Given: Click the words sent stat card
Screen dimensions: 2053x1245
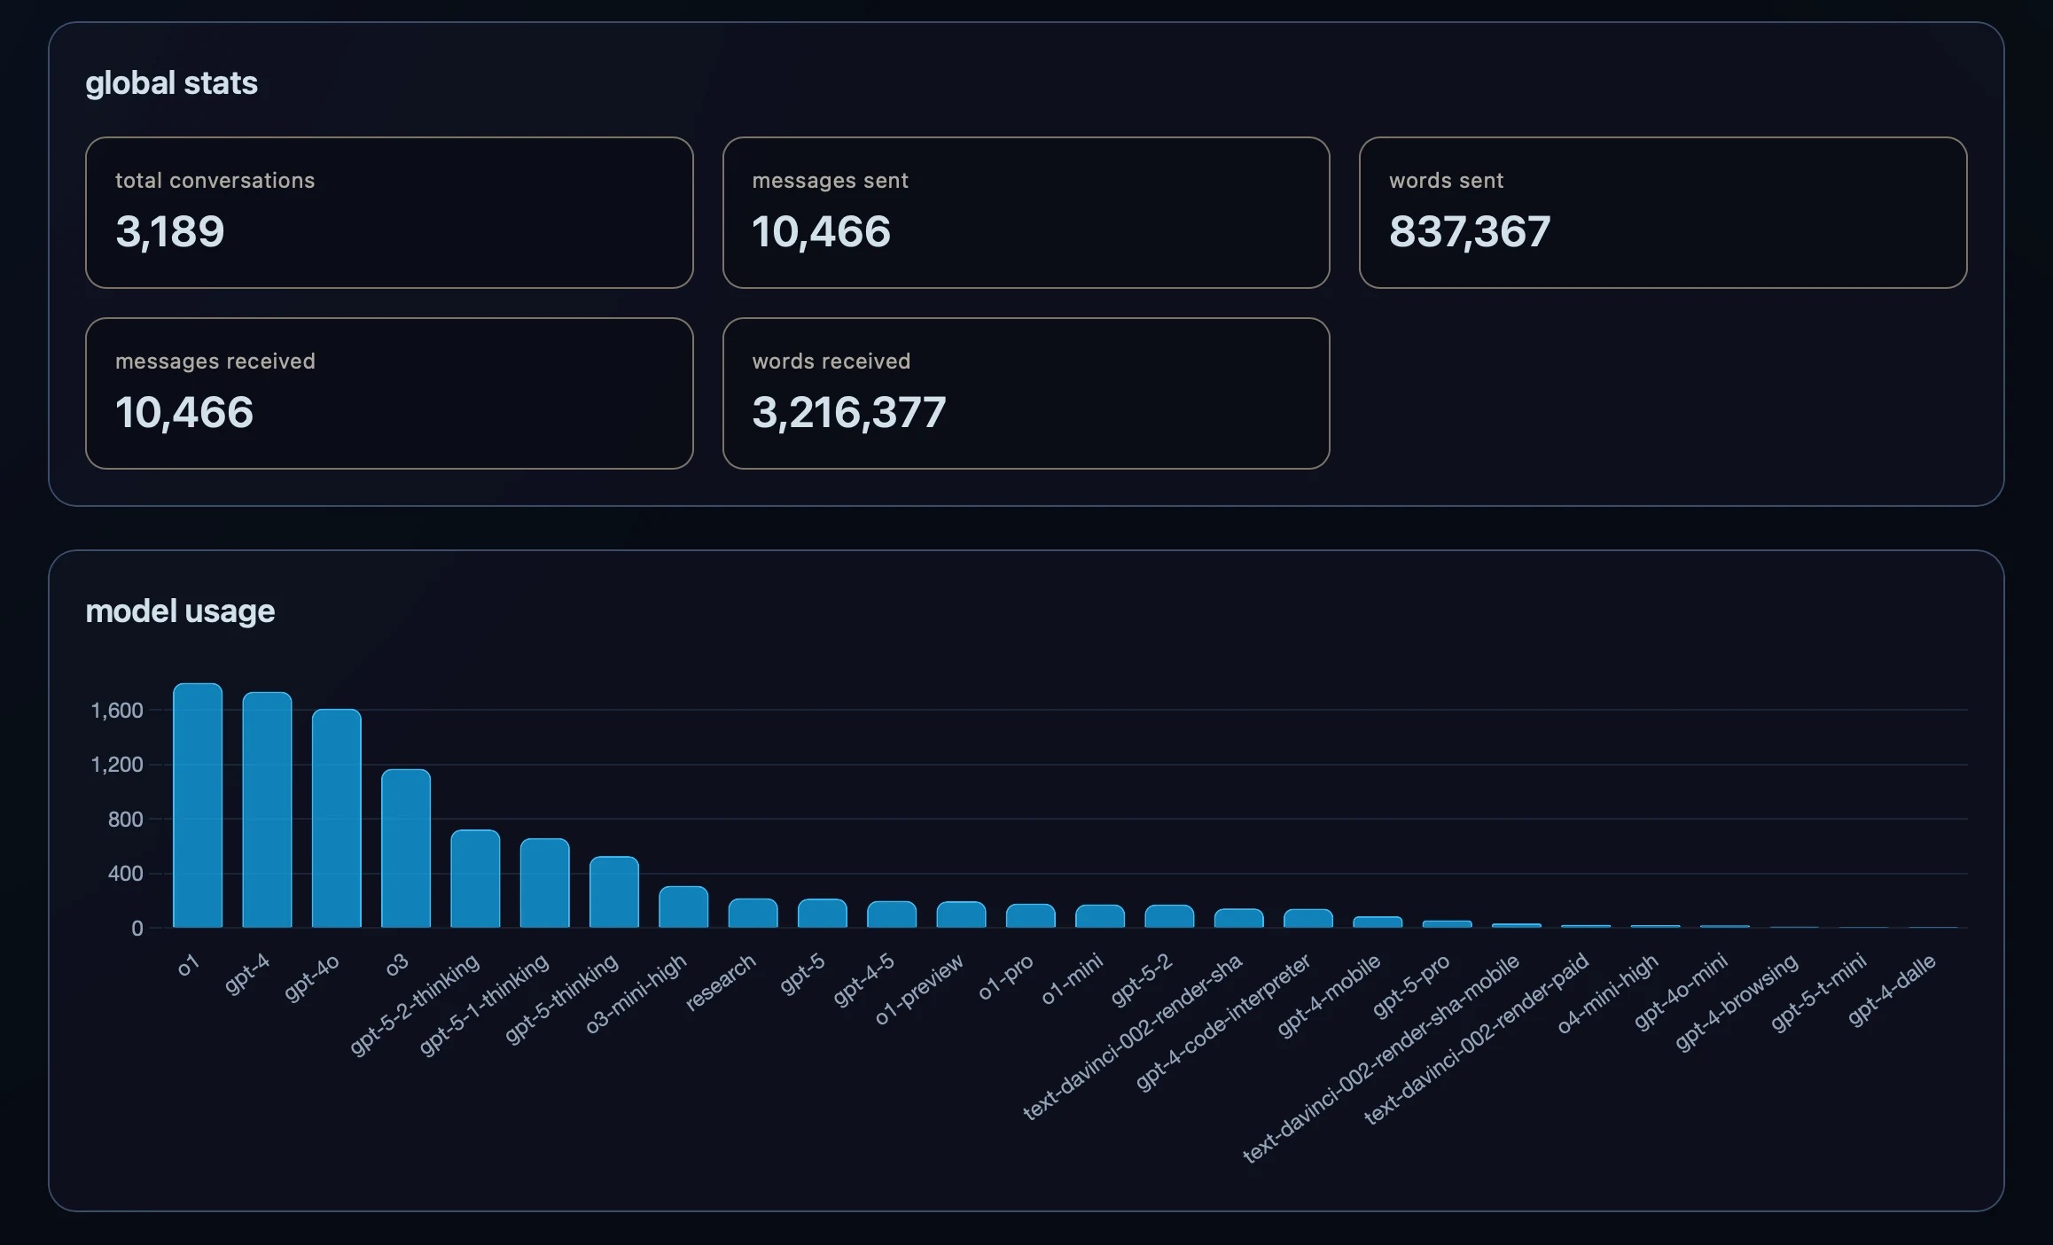Looking at the screenshot, I should 1663,213.
